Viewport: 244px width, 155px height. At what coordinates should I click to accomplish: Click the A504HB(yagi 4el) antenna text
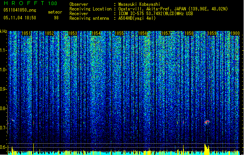click(137, 18)
